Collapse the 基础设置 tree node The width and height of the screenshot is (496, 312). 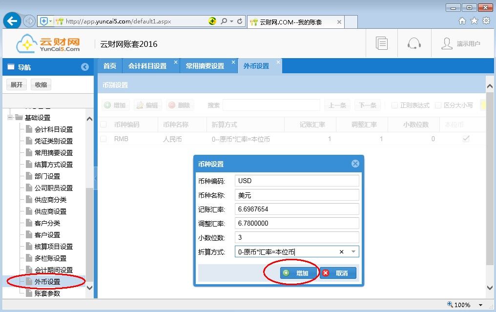click(10, 118)
